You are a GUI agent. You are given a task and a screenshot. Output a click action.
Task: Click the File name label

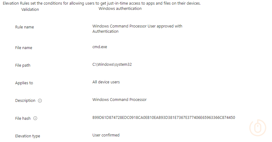coord(23,48)
